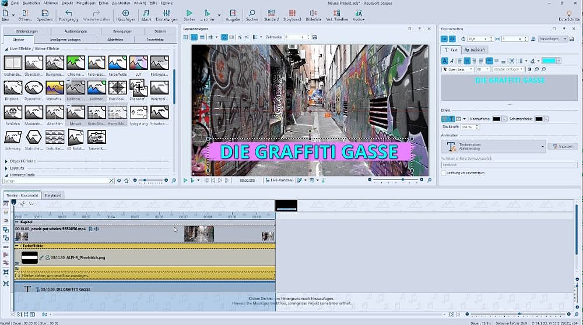The width and height of the screenshot is (583, 325).
Task: Choose the Kaleidoskop live effect
Action: [x=117, y=87]
